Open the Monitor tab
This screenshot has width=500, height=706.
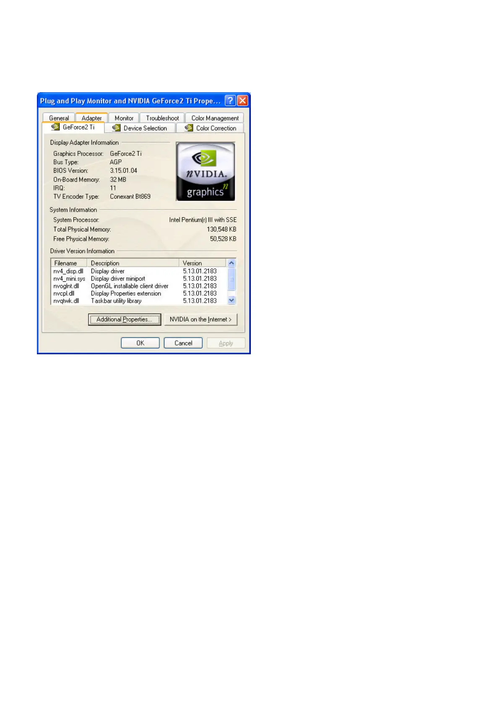pyautogui.click(x=124, y=118)
